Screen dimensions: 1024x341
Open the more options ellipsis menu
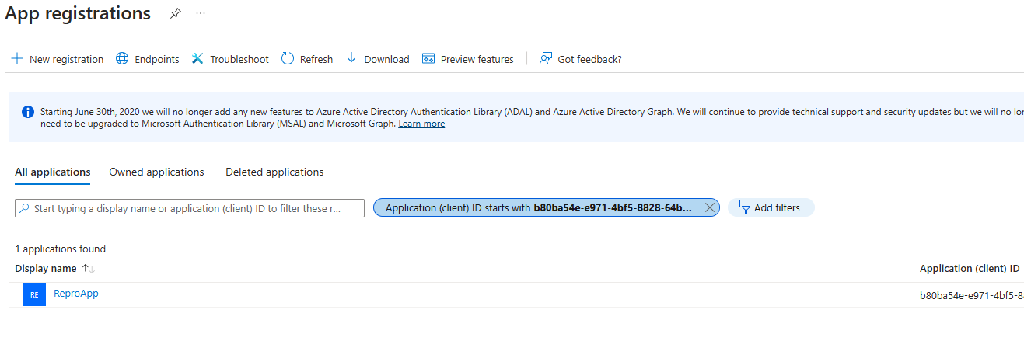(201, 14)
